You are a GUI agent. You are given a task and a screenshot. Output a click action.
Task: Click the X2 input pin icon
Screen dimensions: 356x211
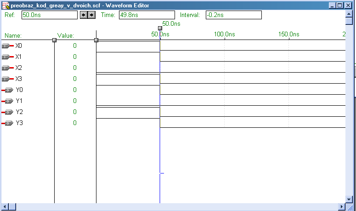point(8,68)
